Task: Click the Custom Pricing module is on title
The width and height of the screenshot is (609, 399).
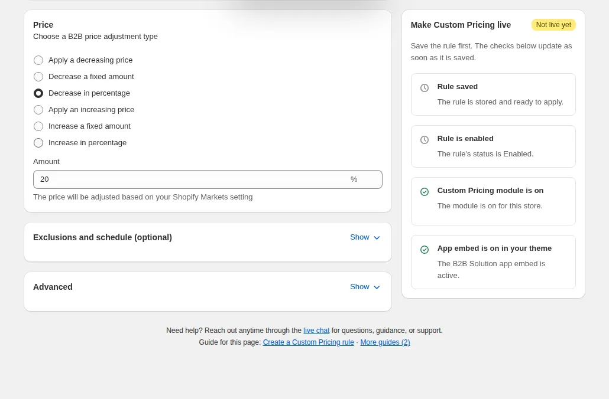Action: click(x=491, y=191)
